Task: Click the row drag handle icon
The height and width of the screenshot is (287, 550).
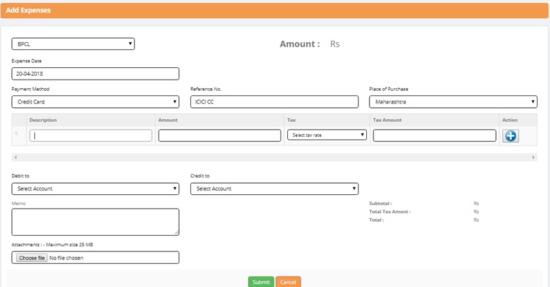Action: pyautogui.click(x=16, y=134)
